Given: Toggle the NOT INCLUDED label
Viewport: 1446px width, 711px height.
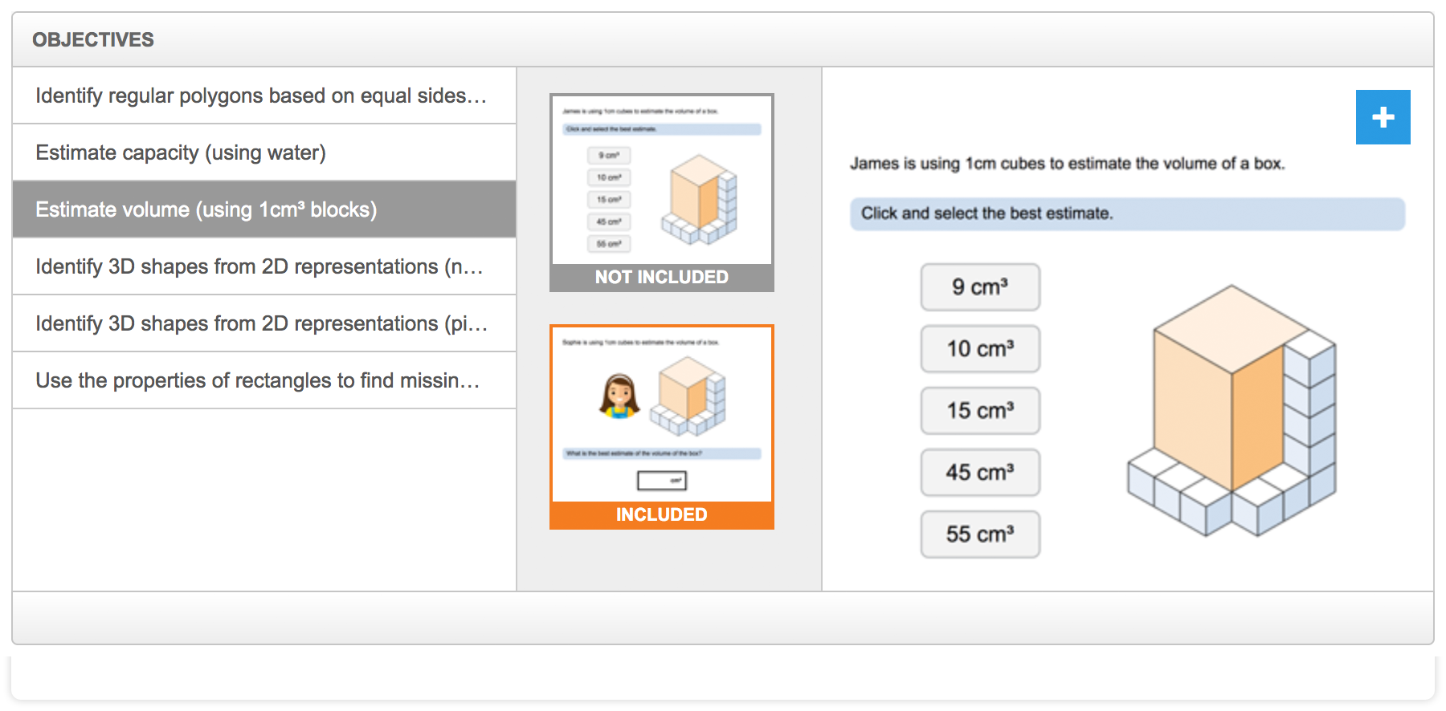Looking at the screenshot, I should 661,278.
